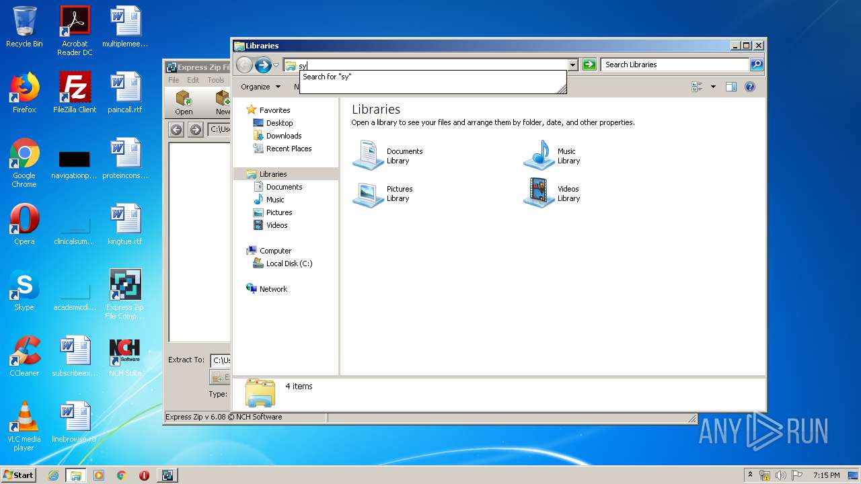Image resolution: width=861 pixels, height=484 pixels.
Task: Launch Google Chrome desktop shortcut
Action: pyautogui.click(x=24, y=163)
